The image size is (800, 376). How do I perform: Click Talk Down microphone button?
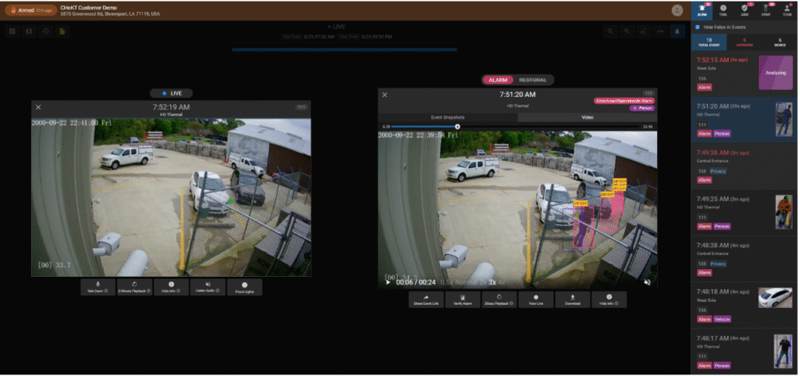pyautogui.click(x=98, y=287)
